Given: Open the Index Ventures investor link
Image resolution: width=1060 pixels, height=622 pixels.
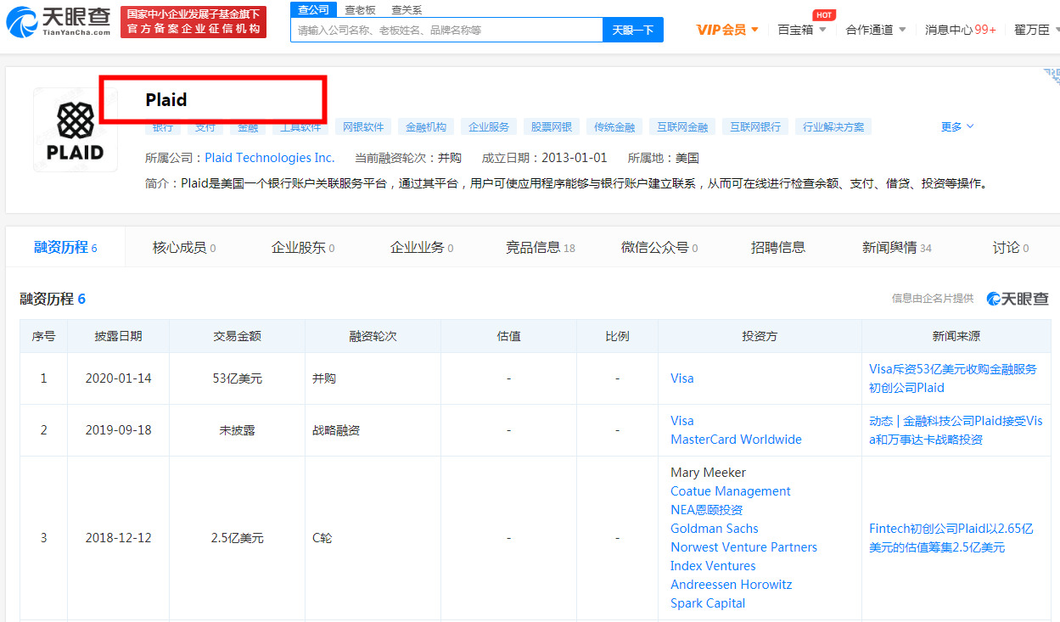Looking at the screenshot, I should [x=713, y=566].
